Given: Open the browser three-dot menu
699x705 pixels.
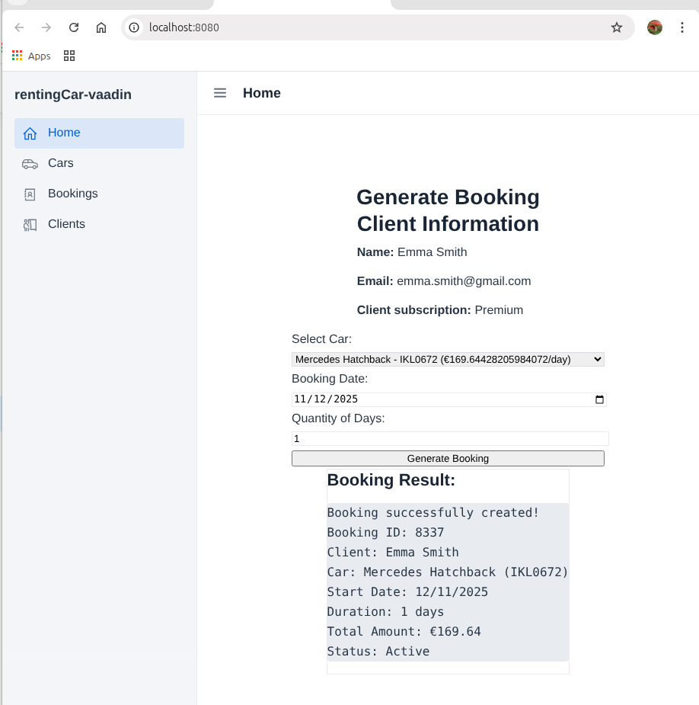Looking at the screenshot, I should coord(682,27).
